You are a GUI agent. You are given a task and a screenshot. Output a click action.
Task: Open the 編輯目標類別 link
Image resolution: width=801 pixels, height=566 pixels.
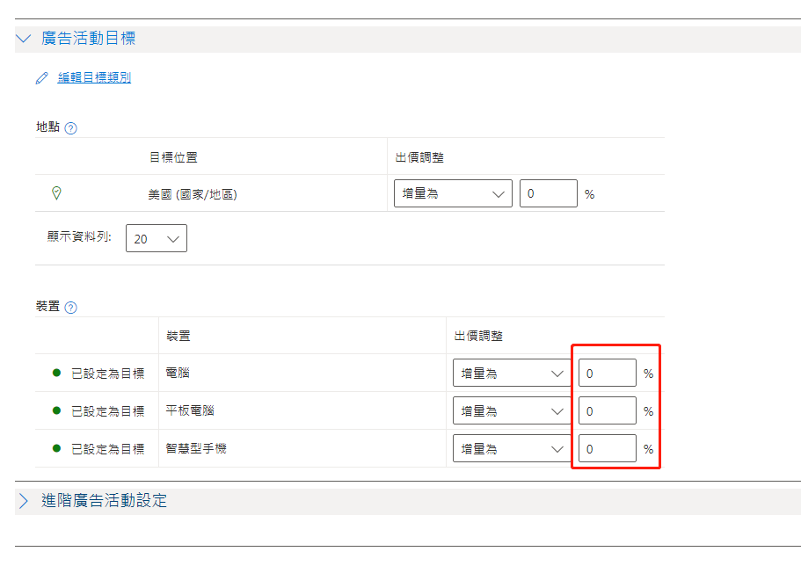[x=94, y=77]
